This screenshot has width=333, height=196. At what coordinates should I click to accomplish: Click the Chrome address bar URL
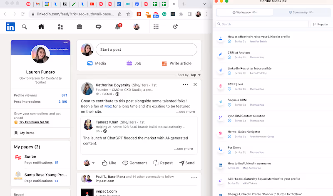coord(75,14)
